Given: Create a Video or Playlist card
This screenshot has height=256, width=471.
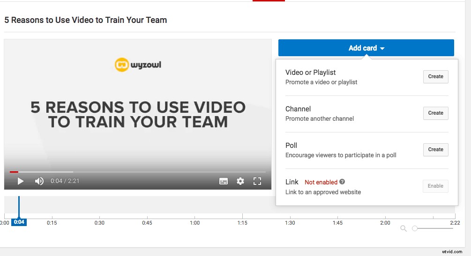Looking at the screenshot, I should 435,77.
